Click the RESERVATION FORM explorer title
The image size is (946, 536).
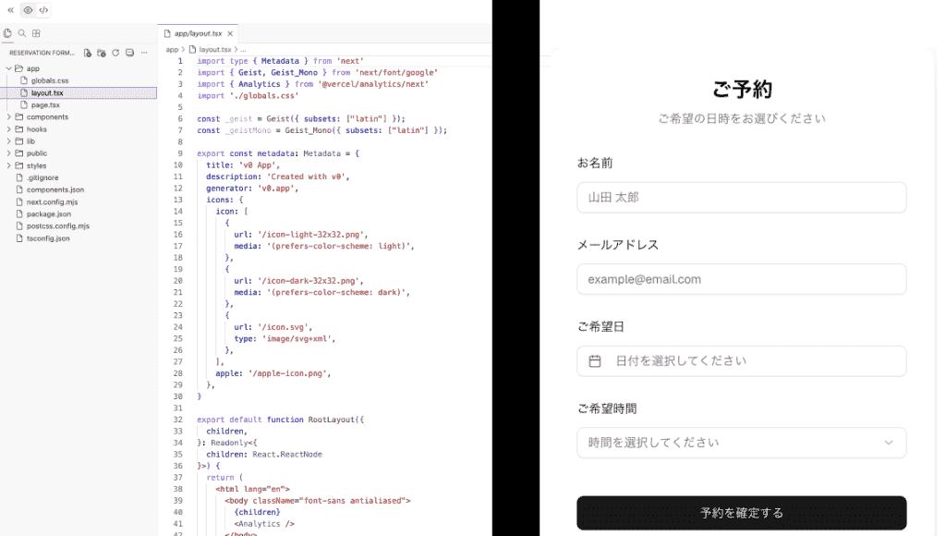(42, 53)
